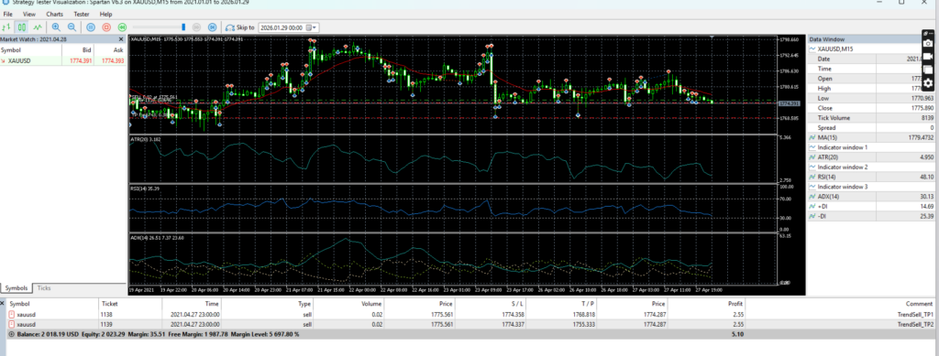Open the View menu
Viewport: 939px width, 356px height.
pos(28,14)
